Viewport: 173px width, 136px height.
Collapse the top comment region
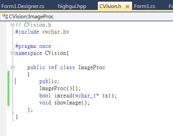click(12, 25)
